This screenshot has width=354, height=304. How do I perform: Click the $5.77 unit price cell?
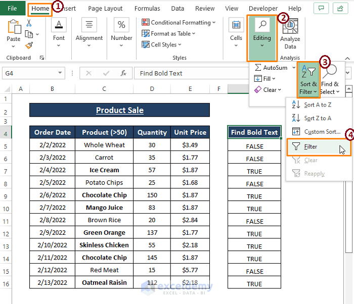190,270
